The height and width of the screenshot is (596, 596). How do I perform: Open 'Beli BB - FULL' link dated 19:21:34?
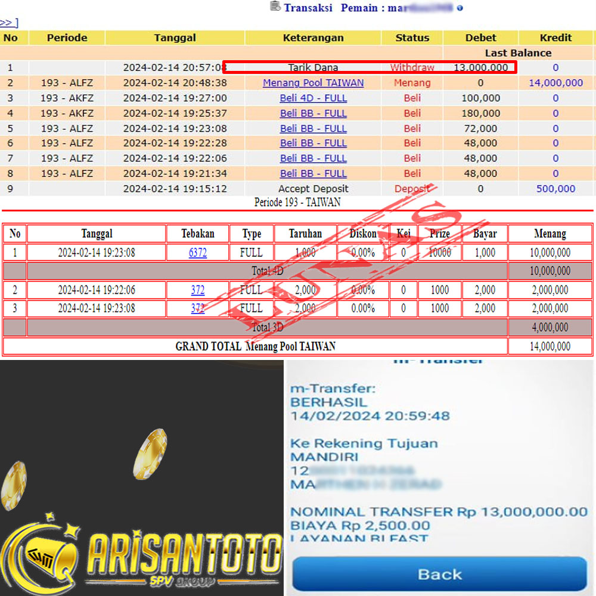313,173
